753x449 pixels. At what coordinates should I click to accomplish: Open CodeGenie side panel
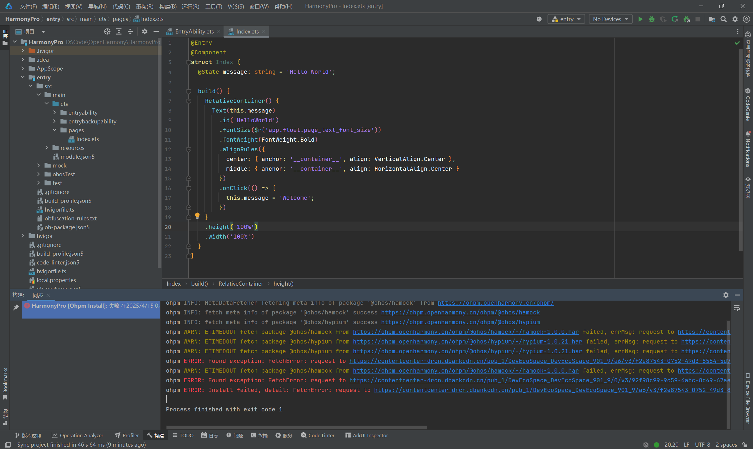coord(747,105)
